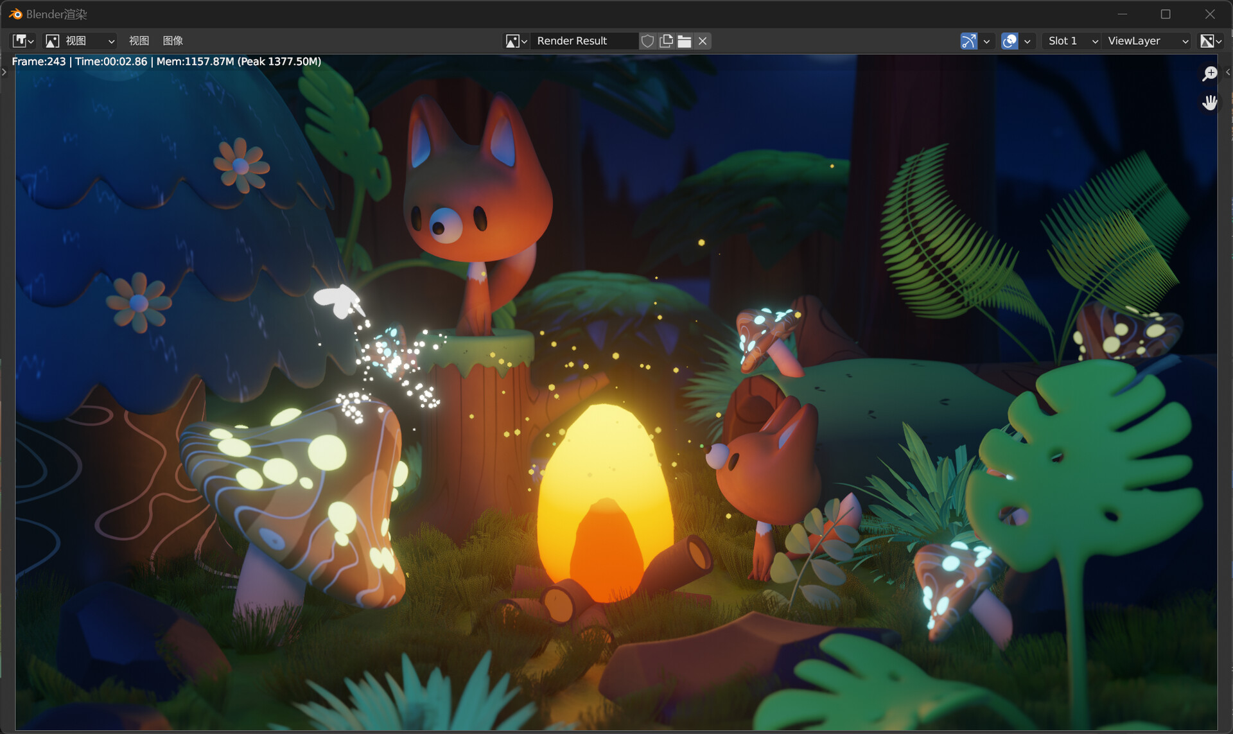Screen dimensions: 1233x734
Task: Toggle the color management sphere icon
Action: (1009, 40)
